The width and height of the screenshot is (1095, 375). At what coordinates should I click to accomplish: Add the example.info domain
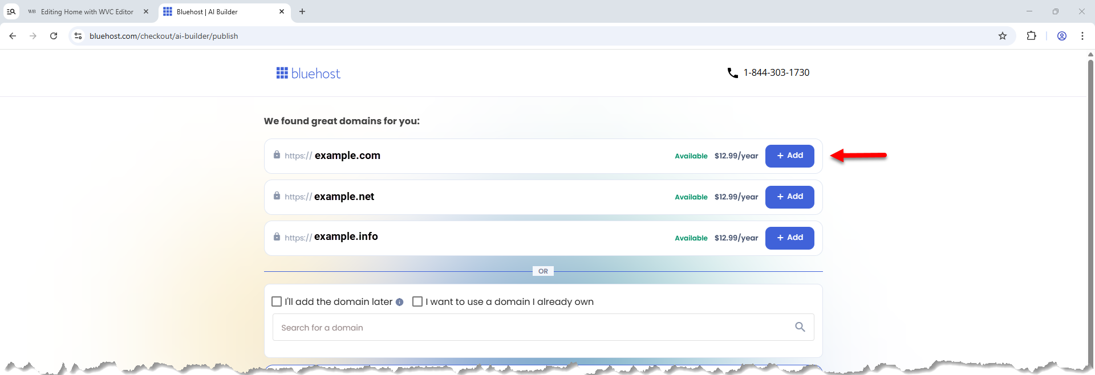789,238
